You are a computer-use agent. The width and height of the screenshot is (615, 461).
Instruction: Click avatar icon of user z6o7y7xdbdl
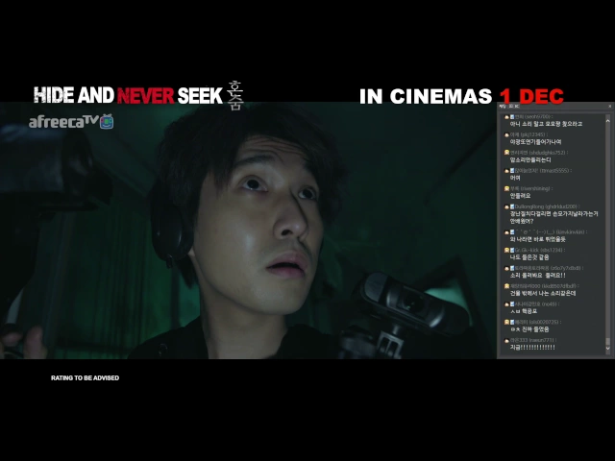(506, 268)
